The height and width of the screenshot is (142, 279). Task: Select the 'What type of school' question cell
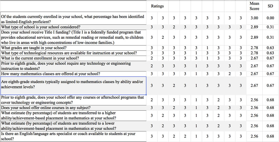(73, 27)
